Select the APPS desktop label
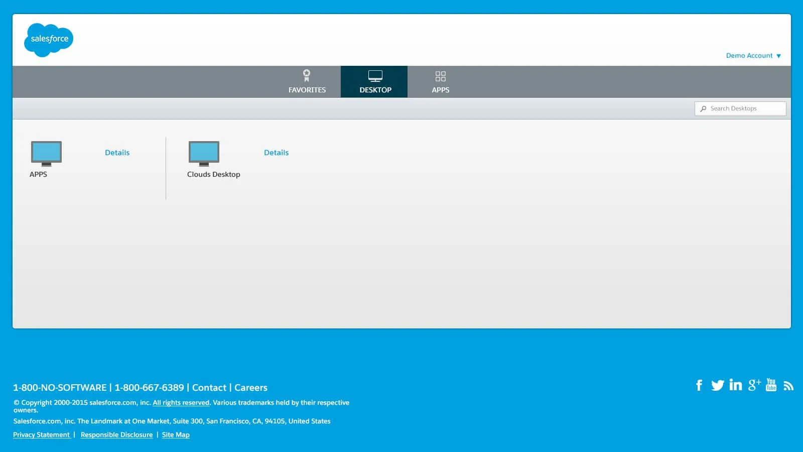Viewport: 803px width, 452px height. click(x=38, y=174)
